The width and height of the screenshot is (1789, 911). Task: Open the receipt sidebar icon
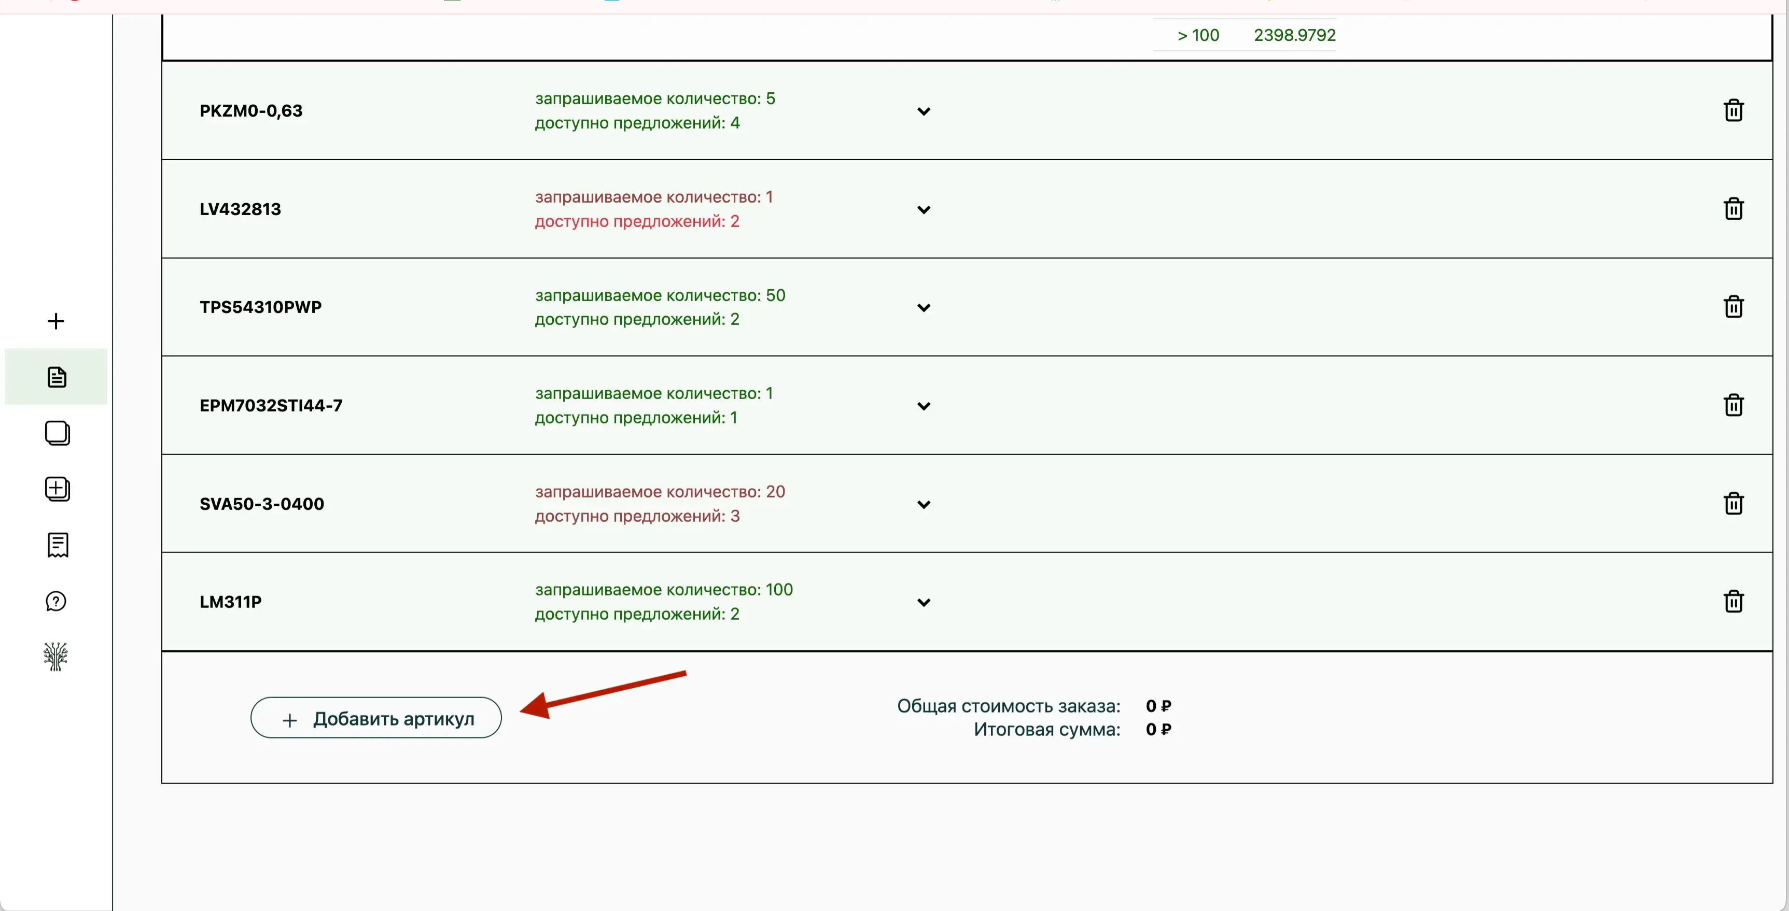(x=57, y=545)
